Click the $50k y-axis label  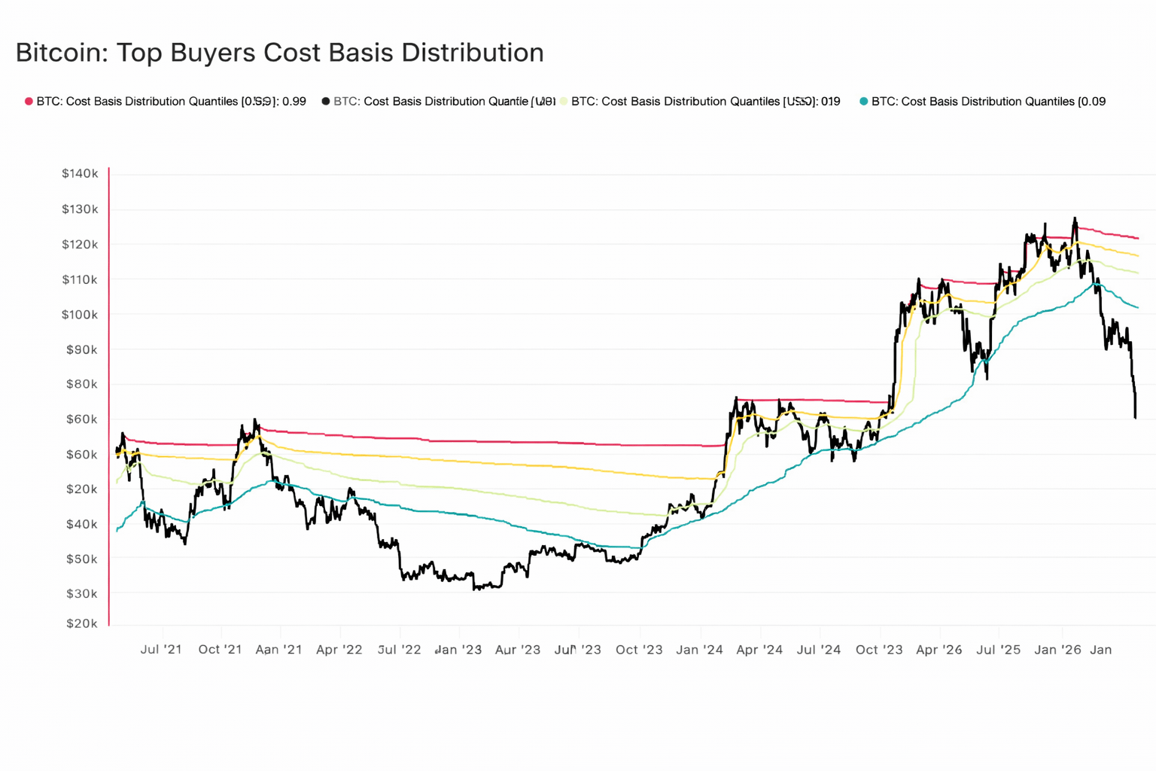82,559
